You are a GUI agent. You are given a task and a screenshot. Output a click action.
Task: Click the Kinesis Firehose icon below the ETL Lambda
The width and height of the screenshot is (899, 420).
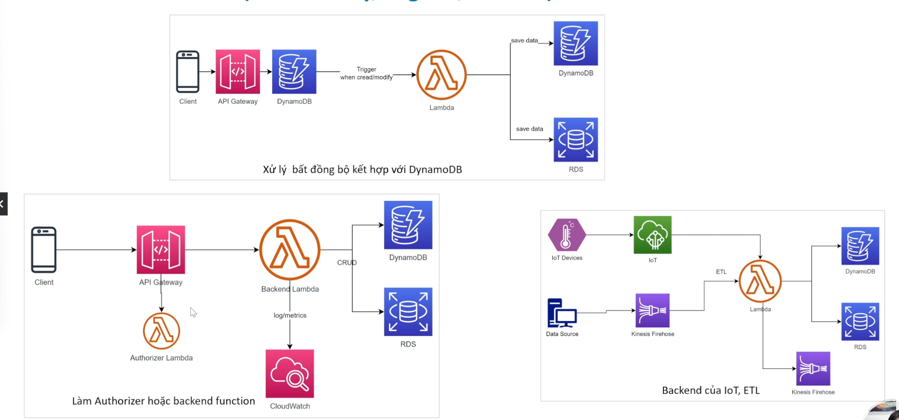813,369
